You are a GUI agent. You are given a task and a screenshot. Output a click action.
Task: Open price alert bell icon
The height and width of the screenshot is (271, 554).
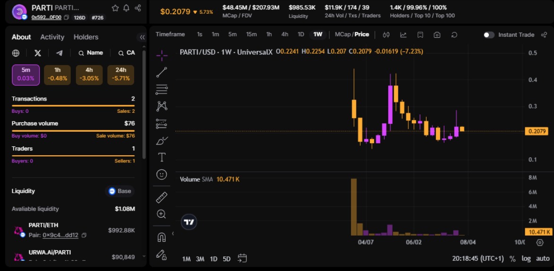tap(126, 8)
